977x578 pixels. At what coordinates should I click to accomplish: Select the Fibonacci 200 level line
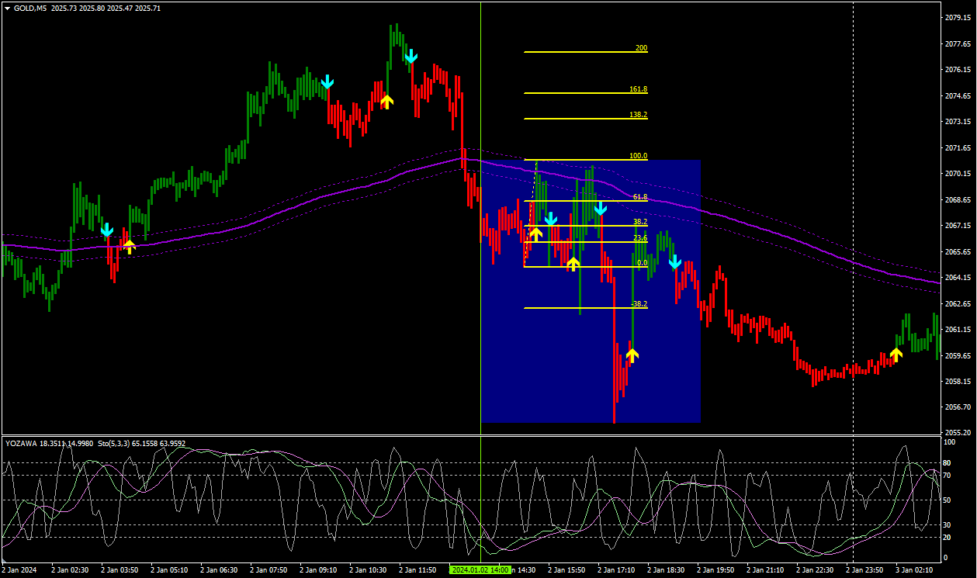coord(582,52)
